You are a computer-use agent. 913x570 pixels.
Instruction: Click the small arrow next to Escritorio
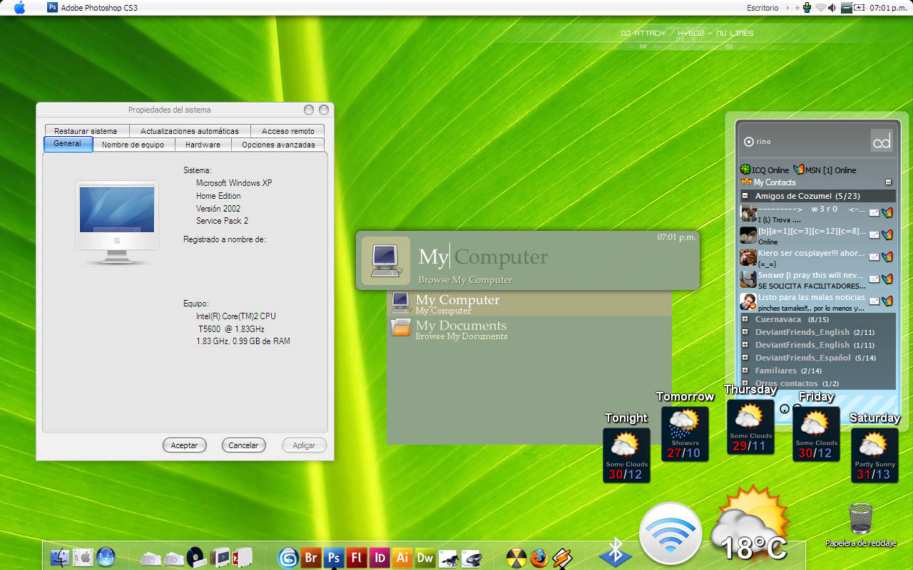pyautogui.click(x=788, y=8)
